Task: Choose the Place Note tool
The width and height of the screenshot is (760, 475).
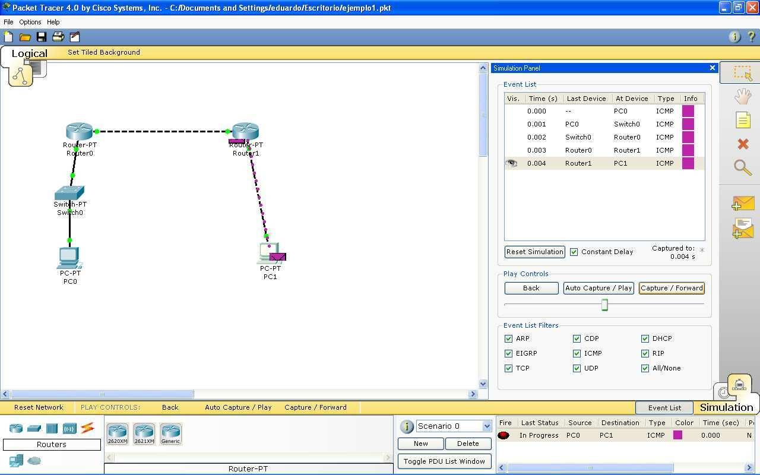Action: (x=743, y=121)
